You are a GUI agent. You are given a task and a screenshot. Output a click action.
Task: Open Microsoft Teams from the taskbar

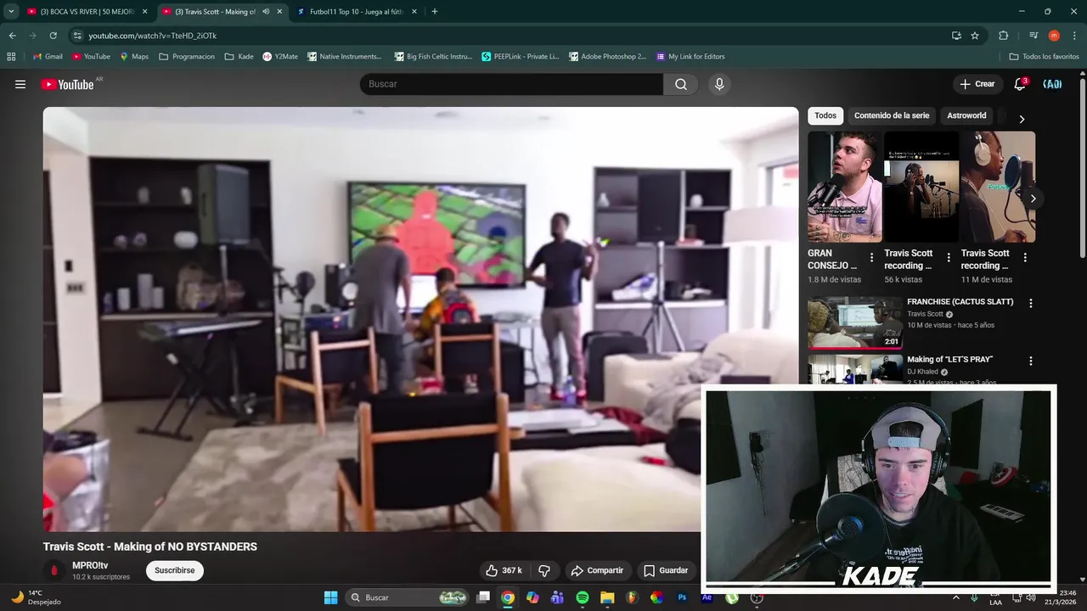557,597
